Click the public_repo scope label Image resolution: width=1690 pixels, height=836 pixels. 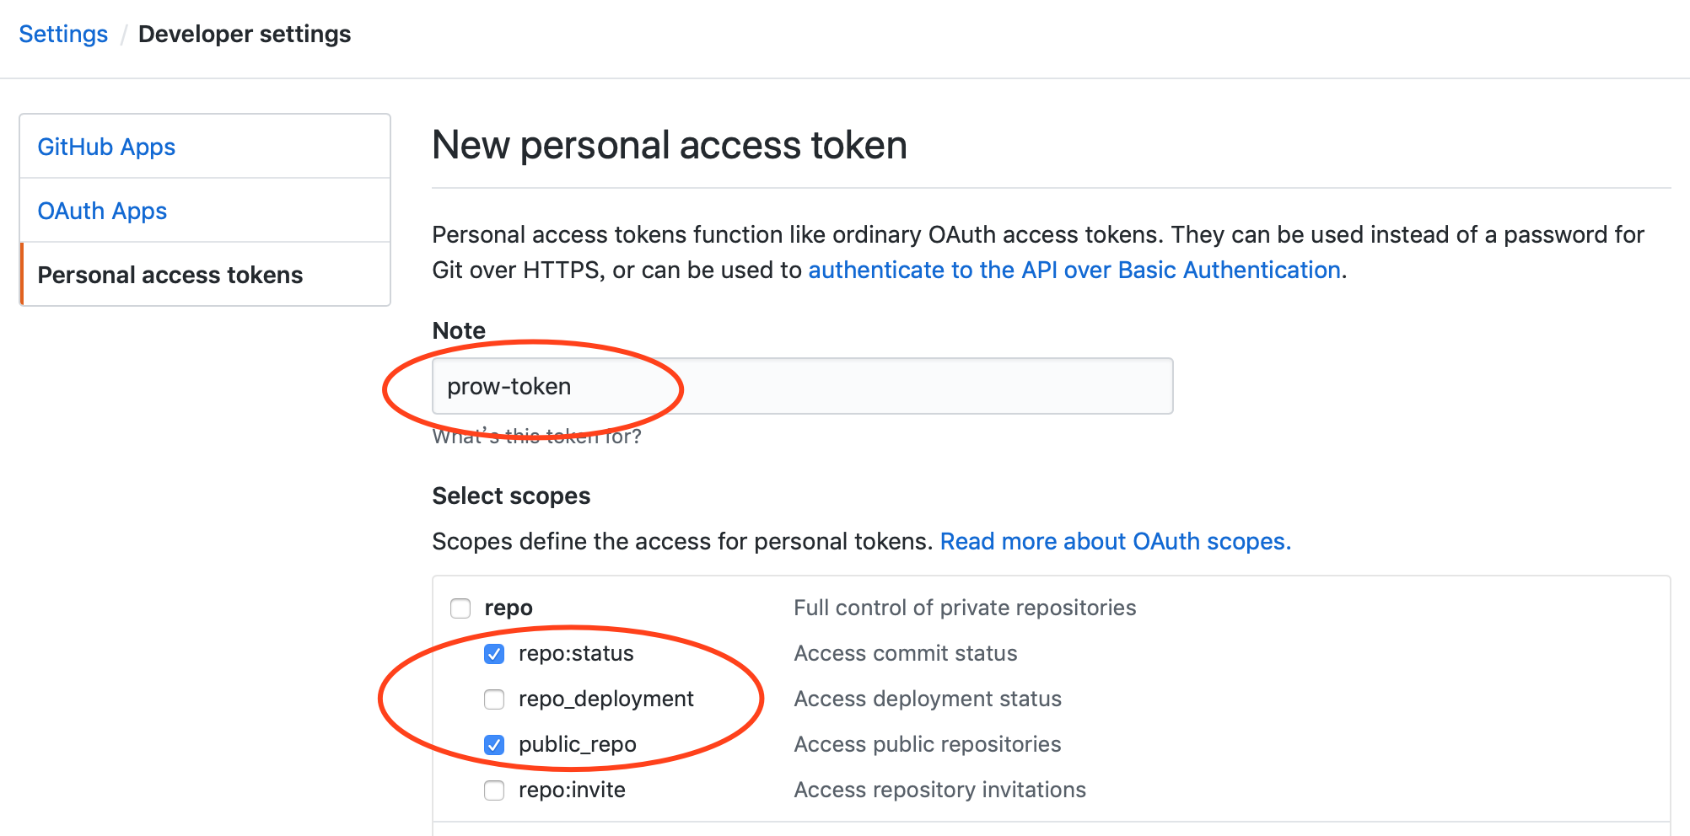[577, 745]
